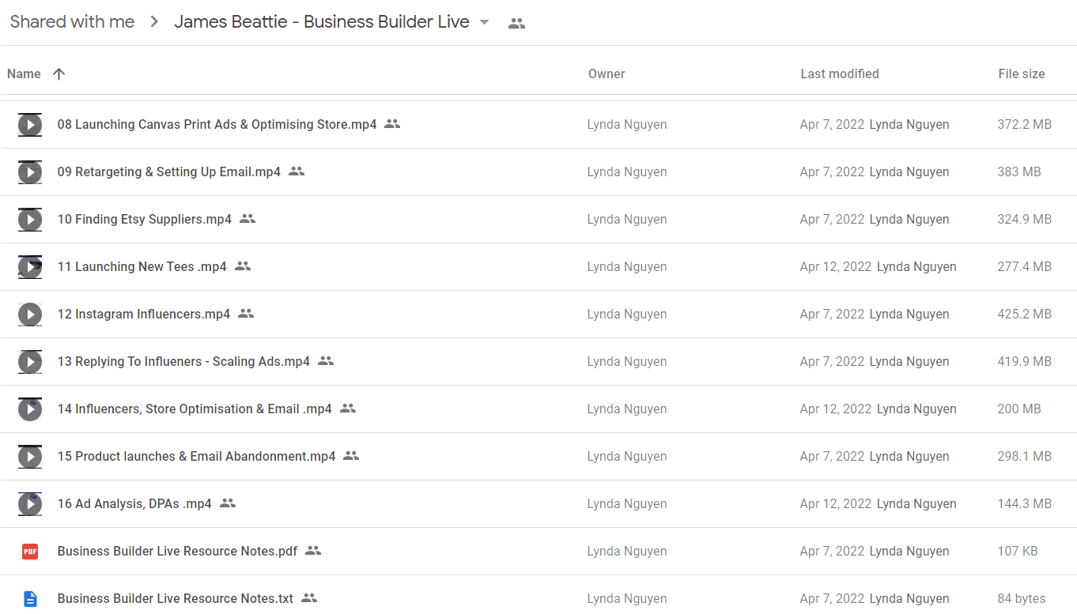Select Business Builder Live Resource Notes.pdf
Screen dimensions: 1077x614
tap(178, 551)
